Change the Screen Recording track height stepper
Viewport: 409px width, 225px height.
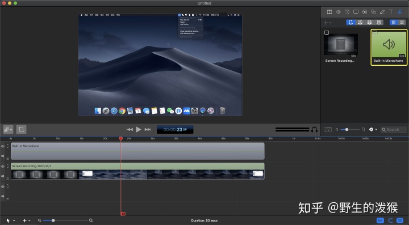tap(7, 166)
